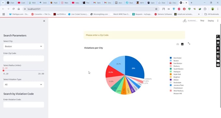Expand the pie chart to fullscreen
Screen dimensions: 221x118
tap(189, 44)
